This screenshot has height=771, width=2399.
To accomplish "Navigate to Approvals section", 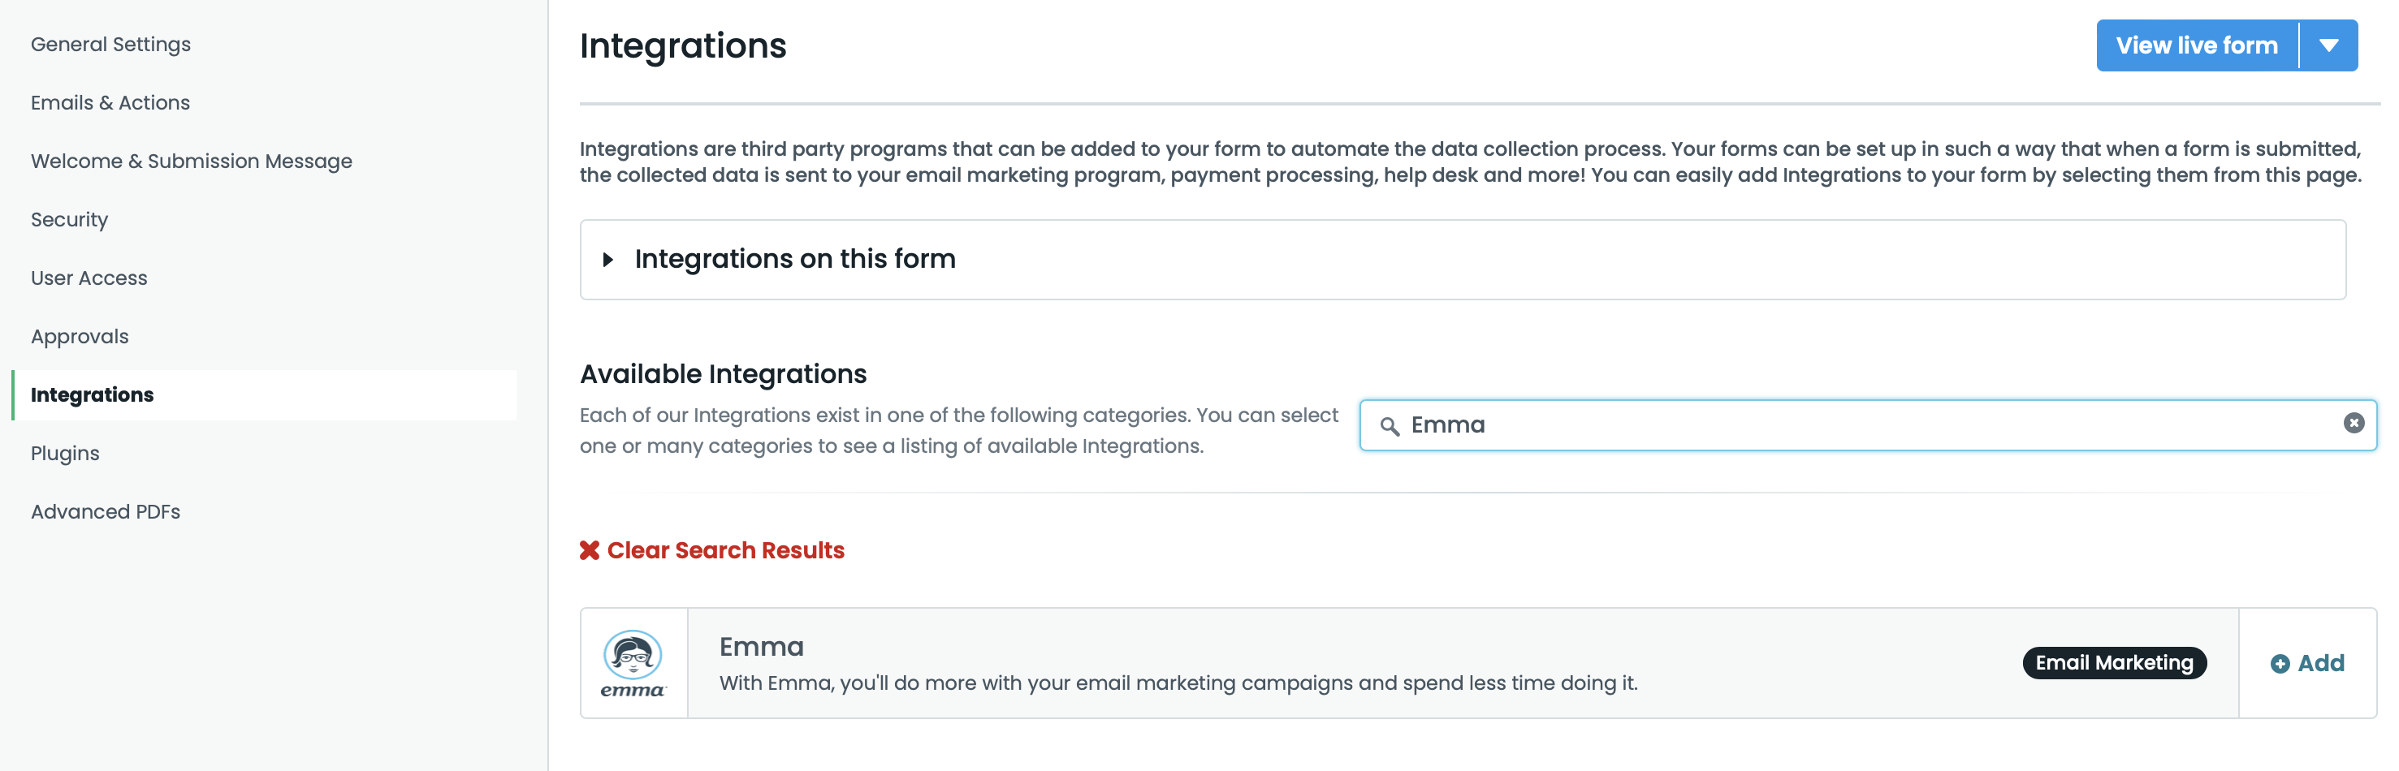I will (79, 336).
